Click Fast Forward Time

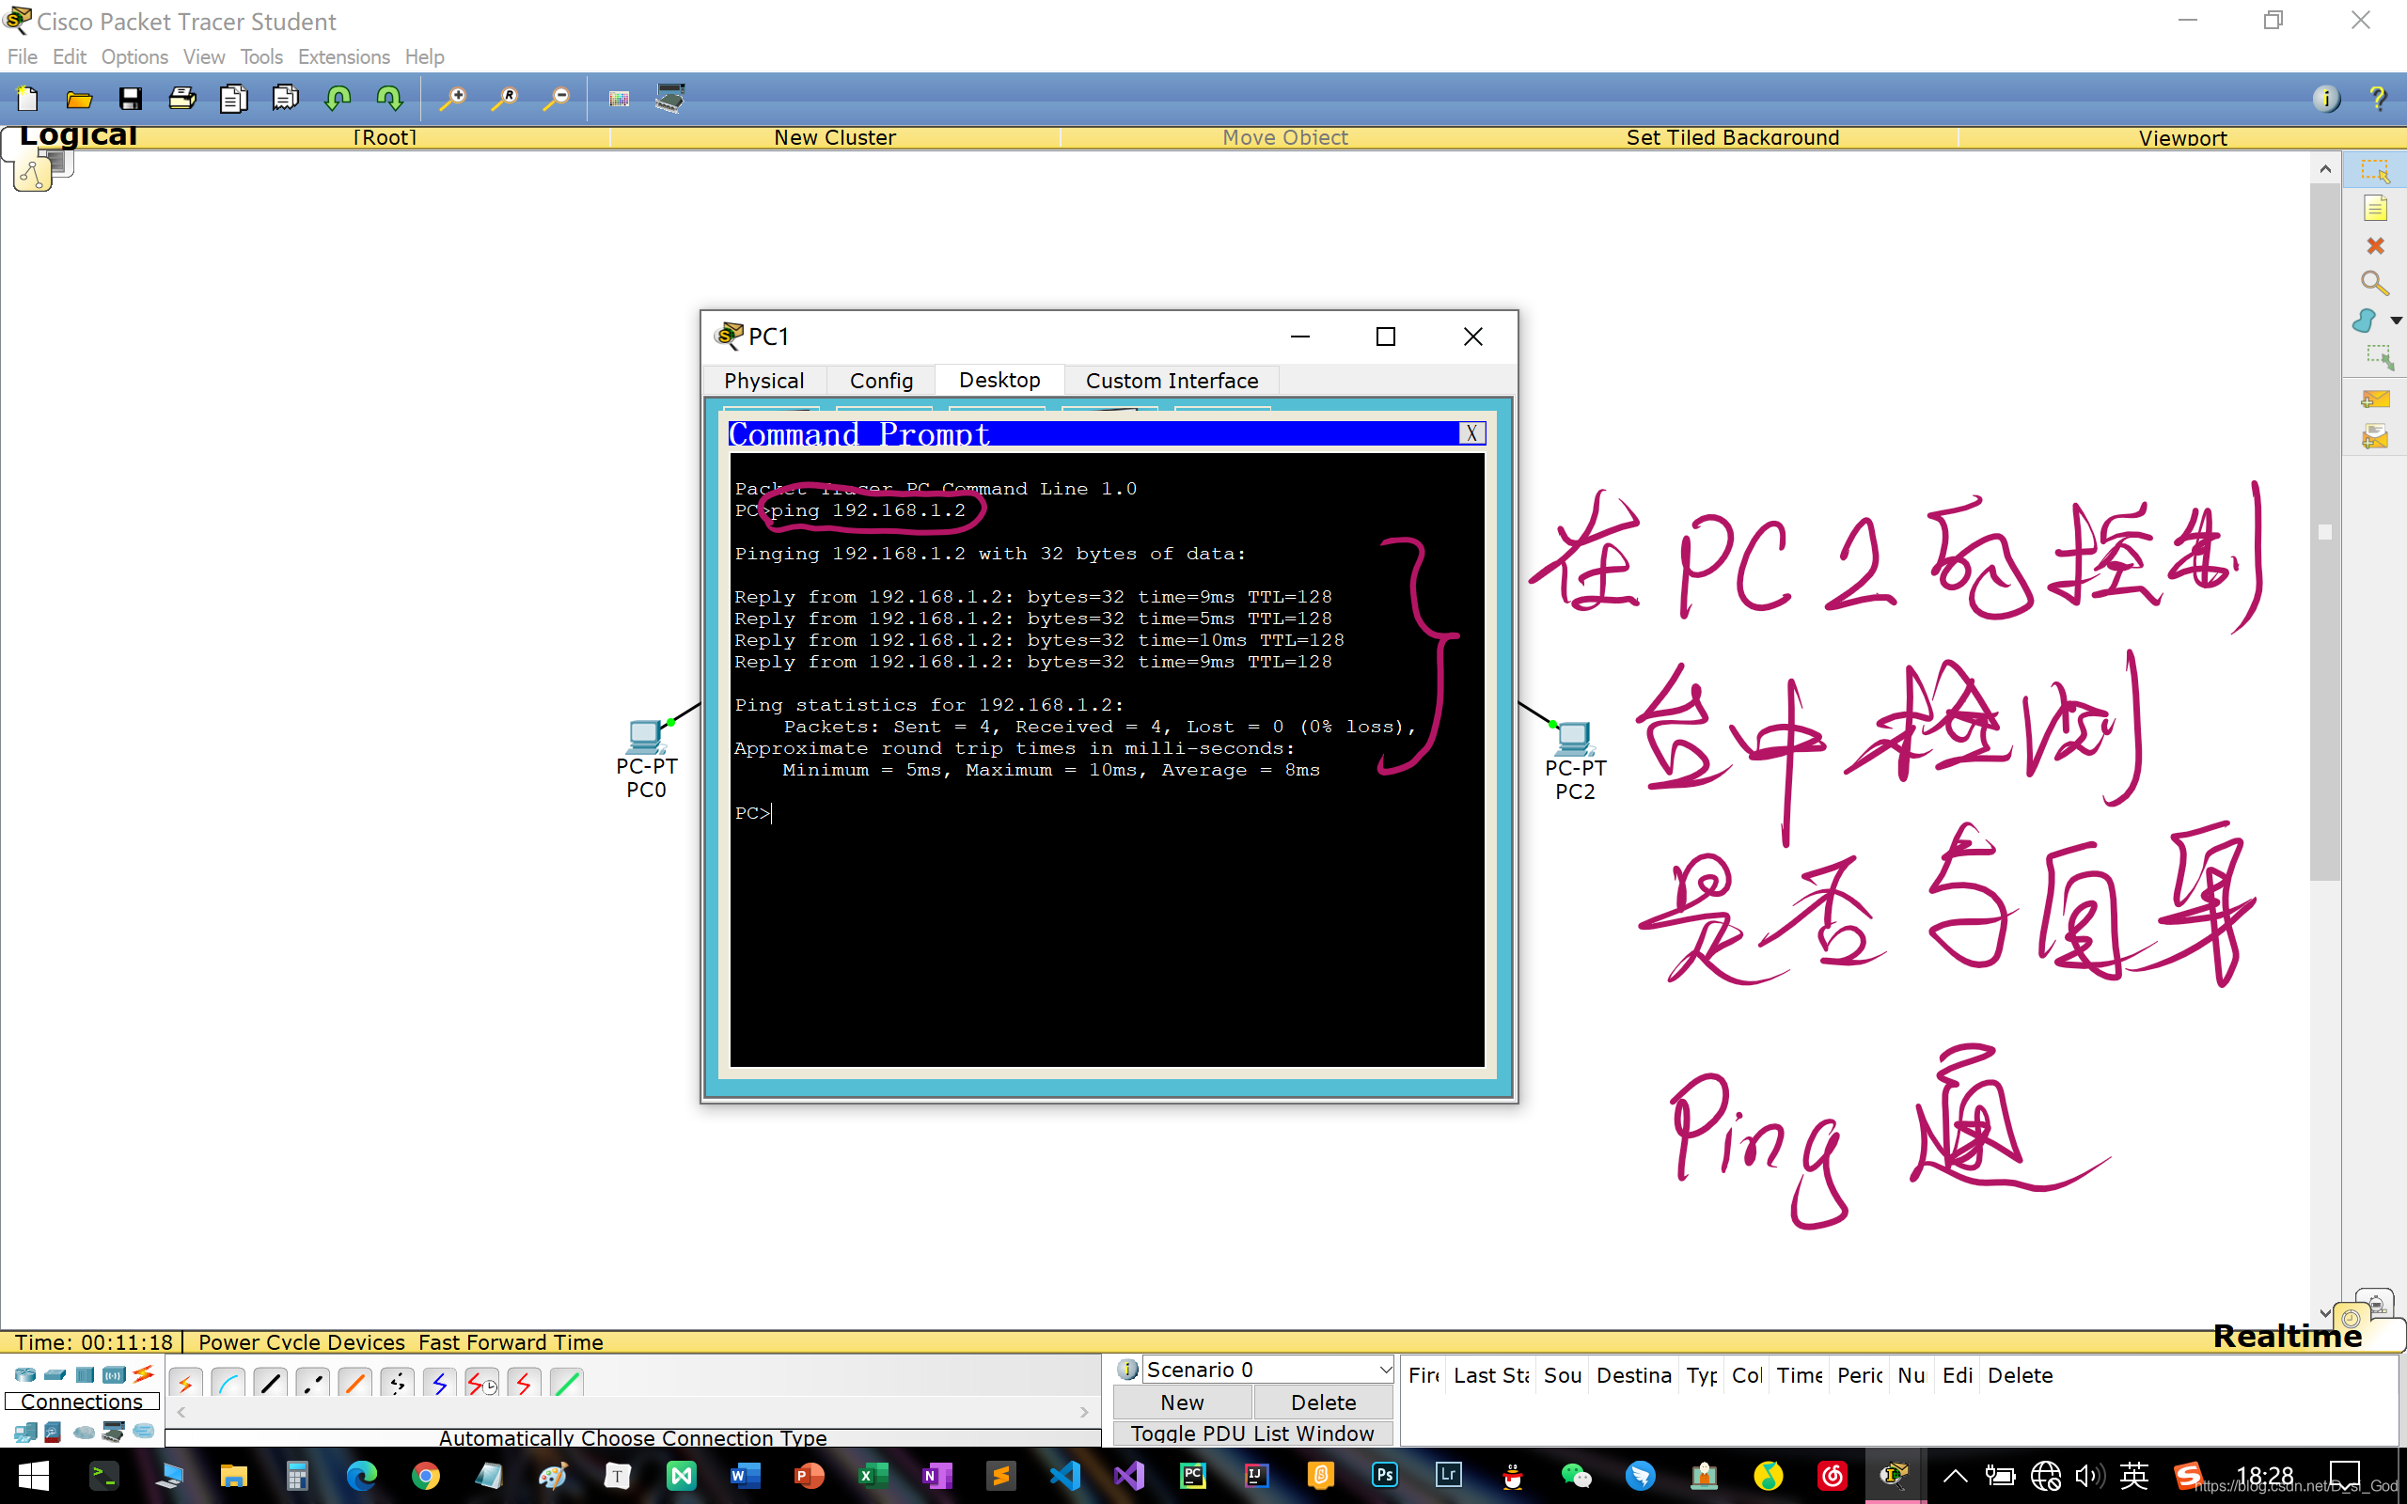click(x=511, y=1342)
